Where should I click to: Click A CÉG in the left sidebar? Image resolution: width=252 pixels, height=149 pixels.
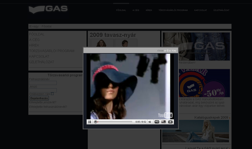[34, 40]
